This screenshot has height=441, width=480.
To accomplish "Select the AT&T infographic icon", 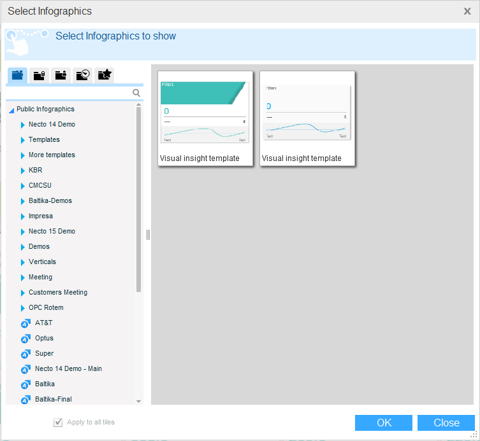I will tap(25, 323).
